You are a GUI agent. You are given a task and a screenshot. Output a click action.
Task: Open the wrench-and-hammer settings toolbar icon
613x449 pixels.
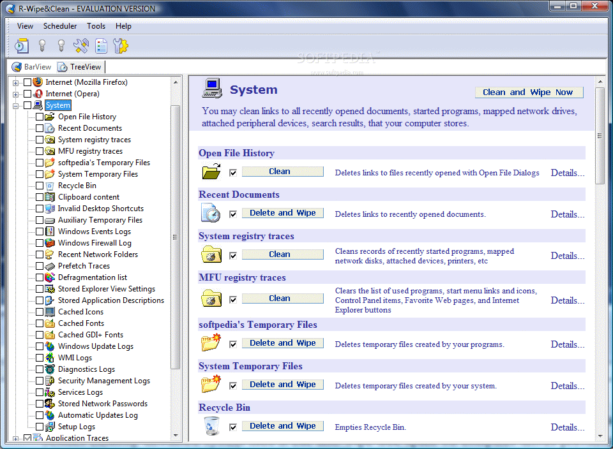(80, 45)
